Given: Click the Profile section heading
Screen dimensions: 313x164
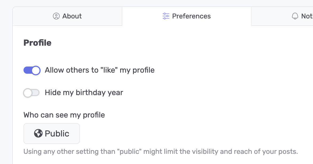Looking at the screenshot, I should [37, 43].
